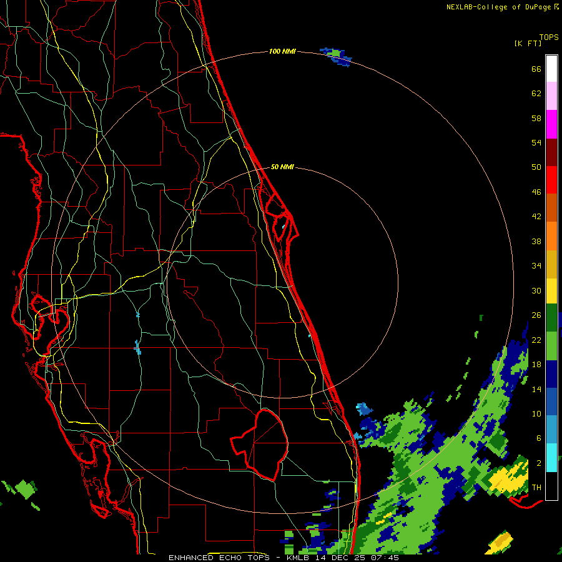Click the 2 value on the legend
Screen dimensions: 562x562
pyautogui.click(x=538, y=463)
